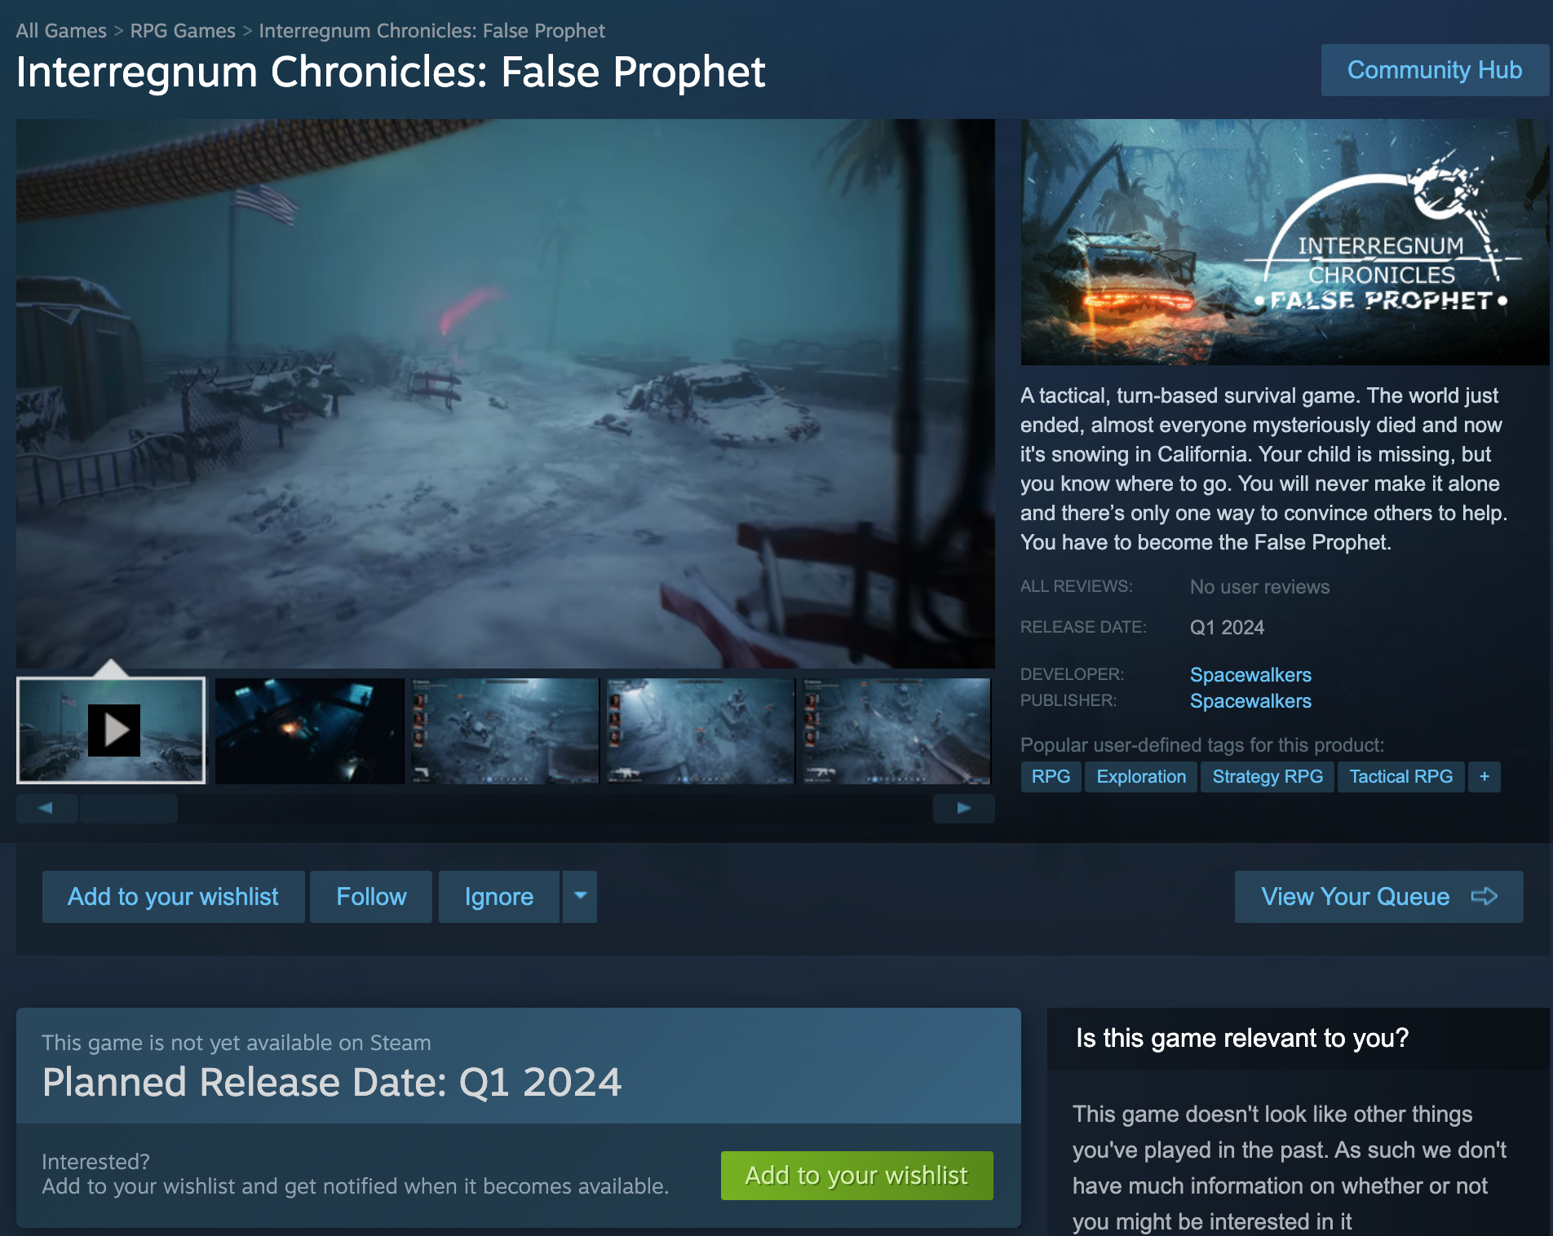
Task: Select the fourth screenshot thumbnail
Action: [x=701, y=731]
